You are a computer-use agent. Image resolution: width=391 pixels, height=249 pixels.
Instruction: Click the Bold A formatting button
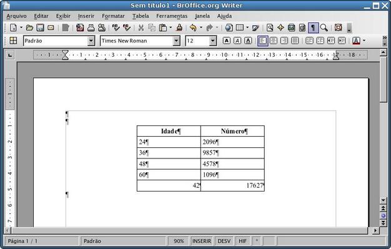(227, 41)
